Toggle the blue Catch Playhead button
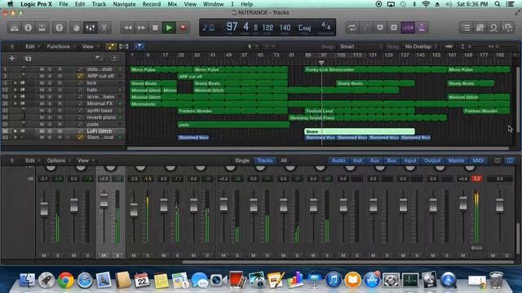This screenshot has height=293, width=522. click(139, 46)
